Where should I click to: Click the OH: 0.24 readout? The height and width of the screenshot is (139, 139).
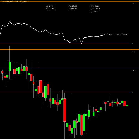pos(95,9)
